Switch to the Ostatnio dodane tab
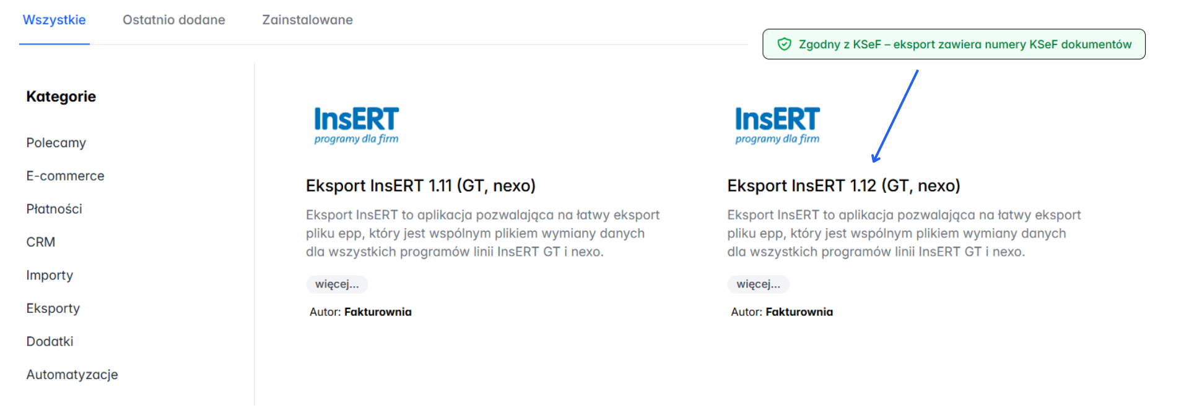The image size is (1189, 408). coord(174,20)
